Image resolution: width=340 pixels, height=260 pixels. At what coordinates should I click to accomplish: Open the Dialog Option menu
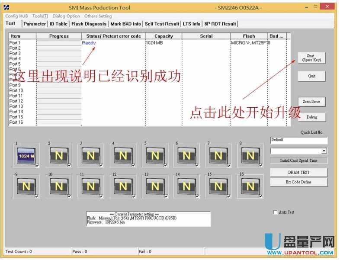pyautogui.click(x=66, y=16)
